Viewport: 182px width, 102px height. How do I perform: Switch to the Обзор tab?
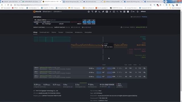point(35,32)
